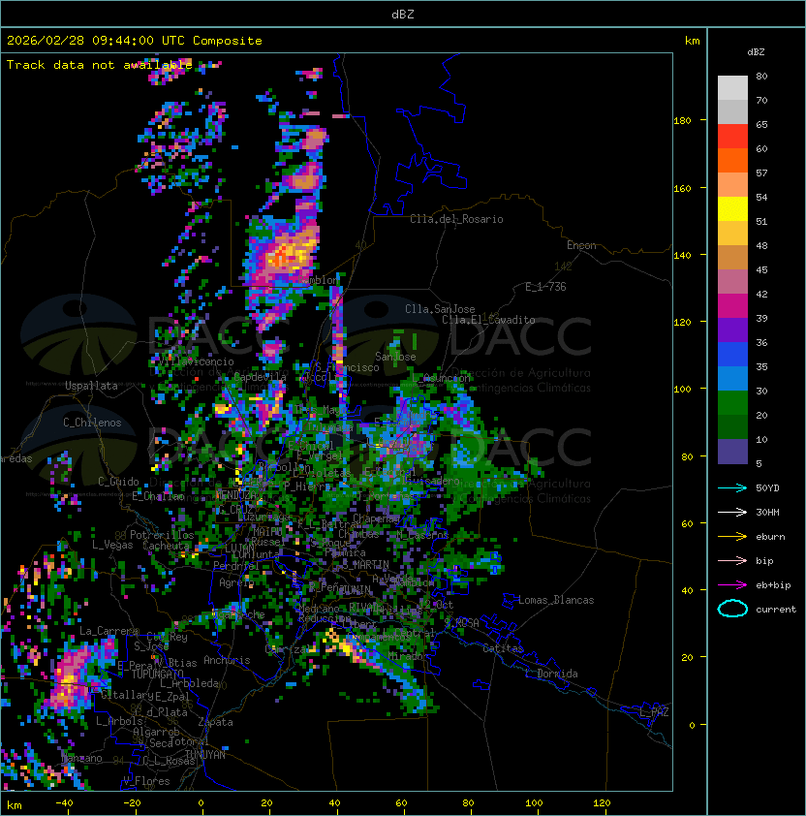This screenshot has height=816, width=806.
Task: Click the pink bip arrow icon
Action: 732,561
